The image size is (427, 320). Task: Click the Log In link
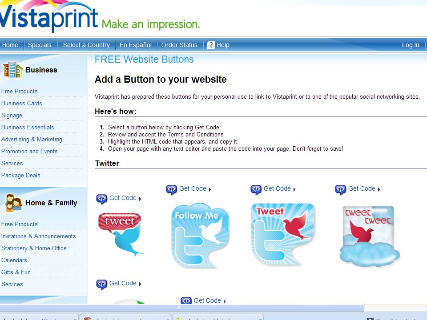click(x=411, y=45)
